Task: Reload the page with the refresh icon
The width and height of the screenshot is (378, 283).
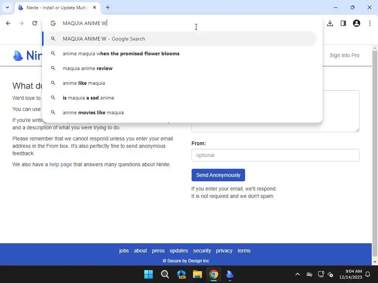Action: click(35, 23)
